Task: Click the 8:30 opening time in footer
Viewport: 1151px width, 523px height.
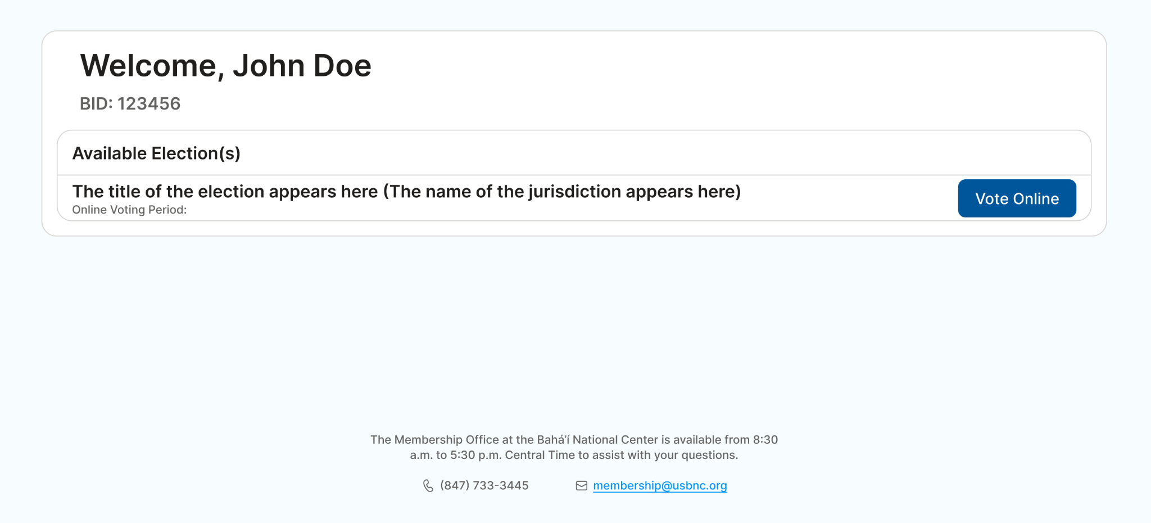Action: tap(765, 440)
